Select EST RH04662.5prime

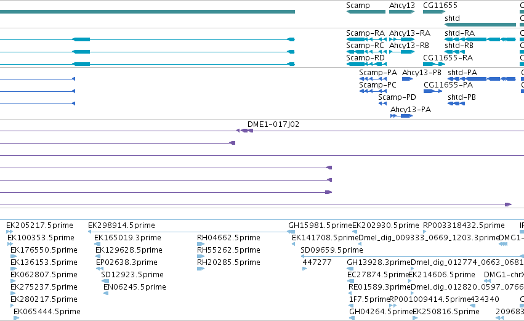click(228, 238)
